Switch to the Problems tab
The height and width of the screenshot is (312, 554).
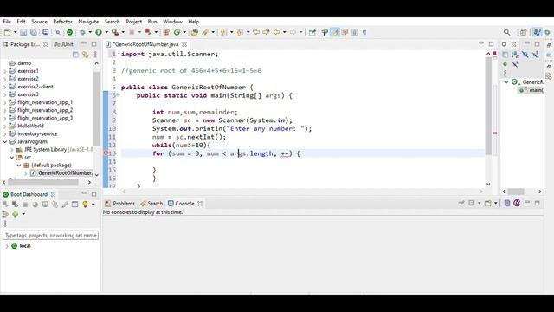120,204
